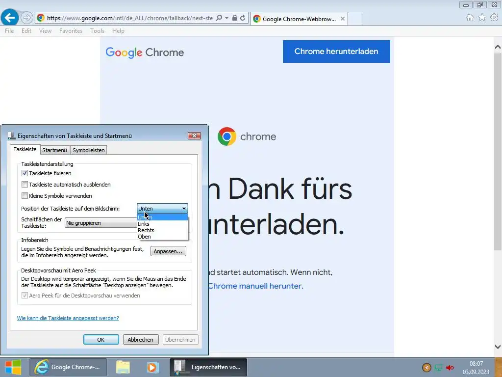Close the Google Chrome-Webbrowser tab
The width and height of the screenshot is (502, 377).
coord(343,19)
